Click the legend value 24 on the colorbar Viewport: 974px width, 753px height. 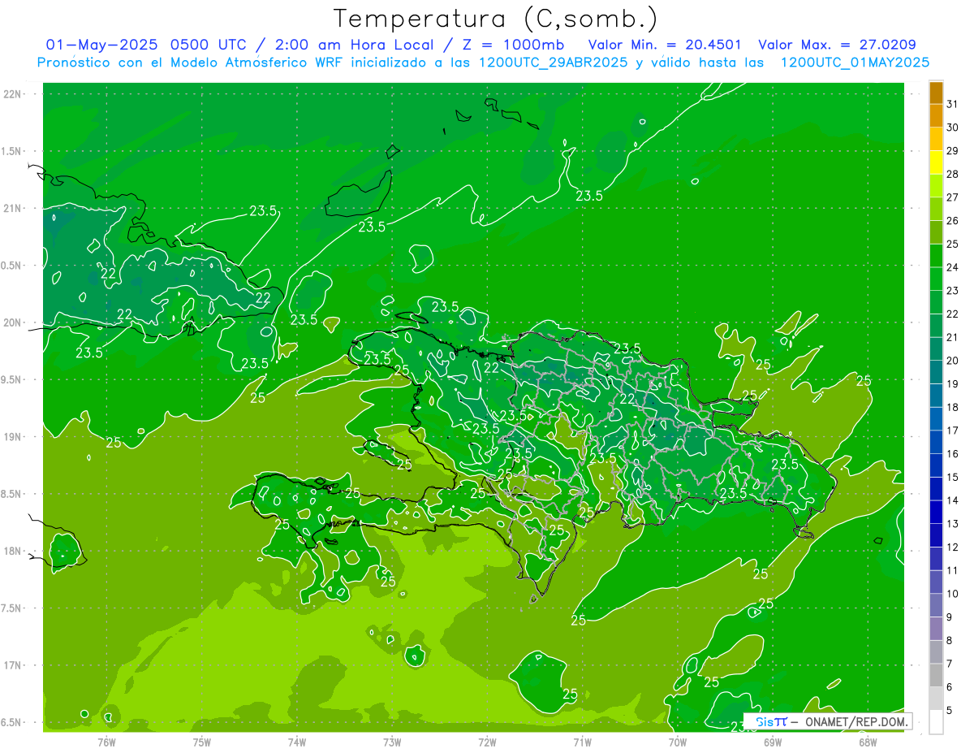coord(953,267)
